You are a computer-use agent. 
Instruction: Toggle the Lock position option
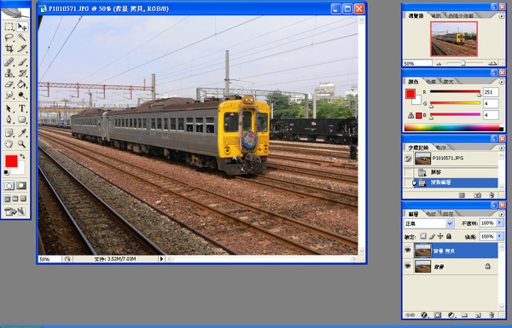point(440,236)
